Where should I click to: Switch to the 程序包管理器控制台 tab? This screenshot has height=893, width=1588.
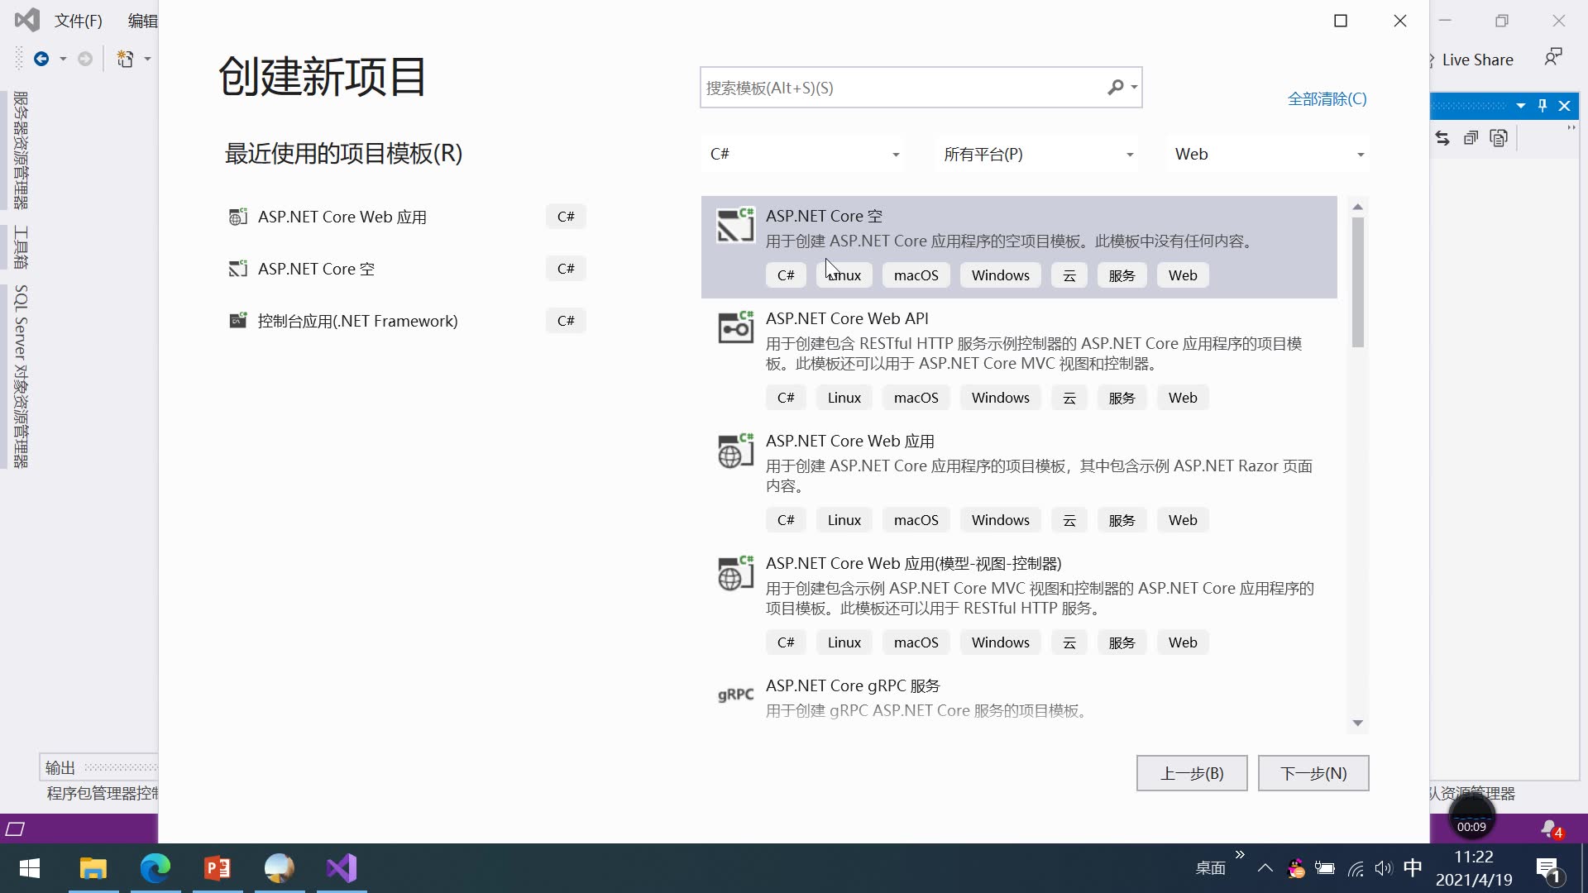coord(103,794)
